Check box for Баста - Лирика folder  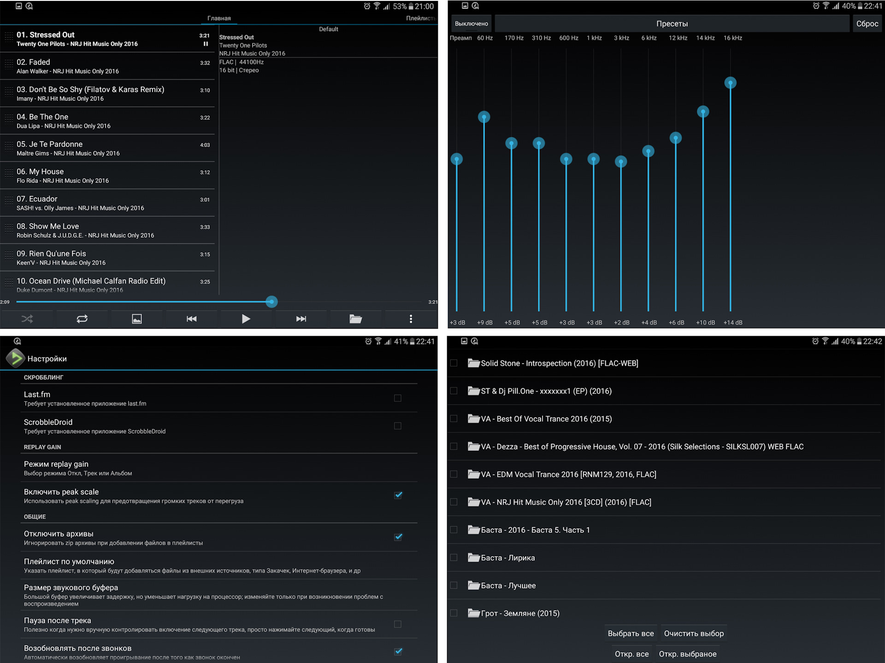click(x=454, y=558)
